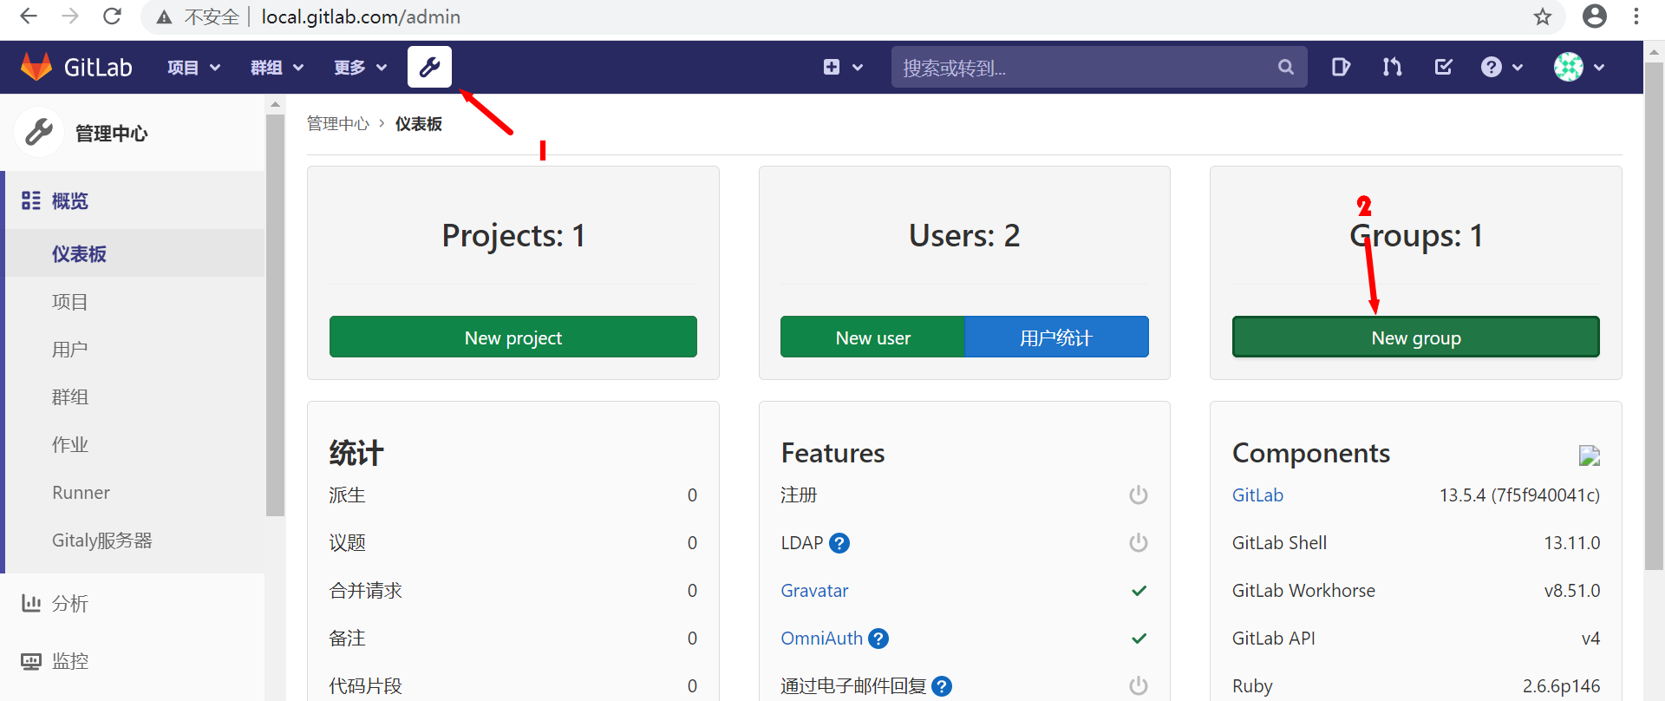Click the search magnifier icon
Screen dimensions: 1665x701
click(x=1285, y=67)
